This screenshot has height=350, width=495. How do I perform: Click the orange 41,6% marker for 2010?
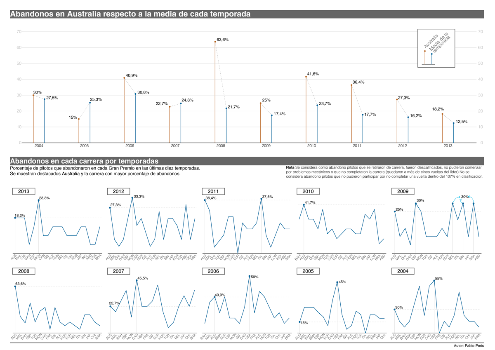306,77
